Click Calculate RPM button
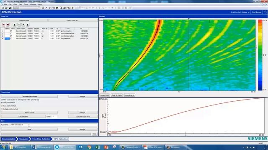 point(23,117)
